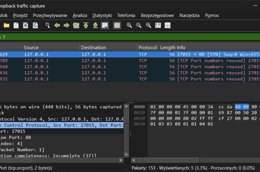Open the Statystyki menu
This screenshot has width=260, height=172.
[x=102, y=15]
